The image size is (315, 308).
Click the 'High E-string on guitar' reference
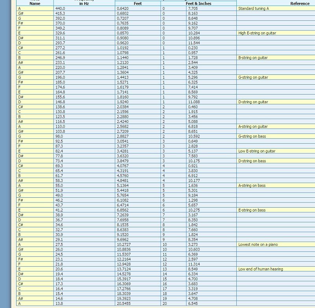(276, 33)
